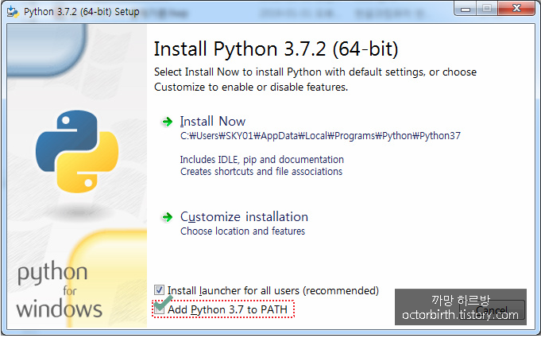Choose Customize installation
The image size is (541, 338).
tap(244, 217)
